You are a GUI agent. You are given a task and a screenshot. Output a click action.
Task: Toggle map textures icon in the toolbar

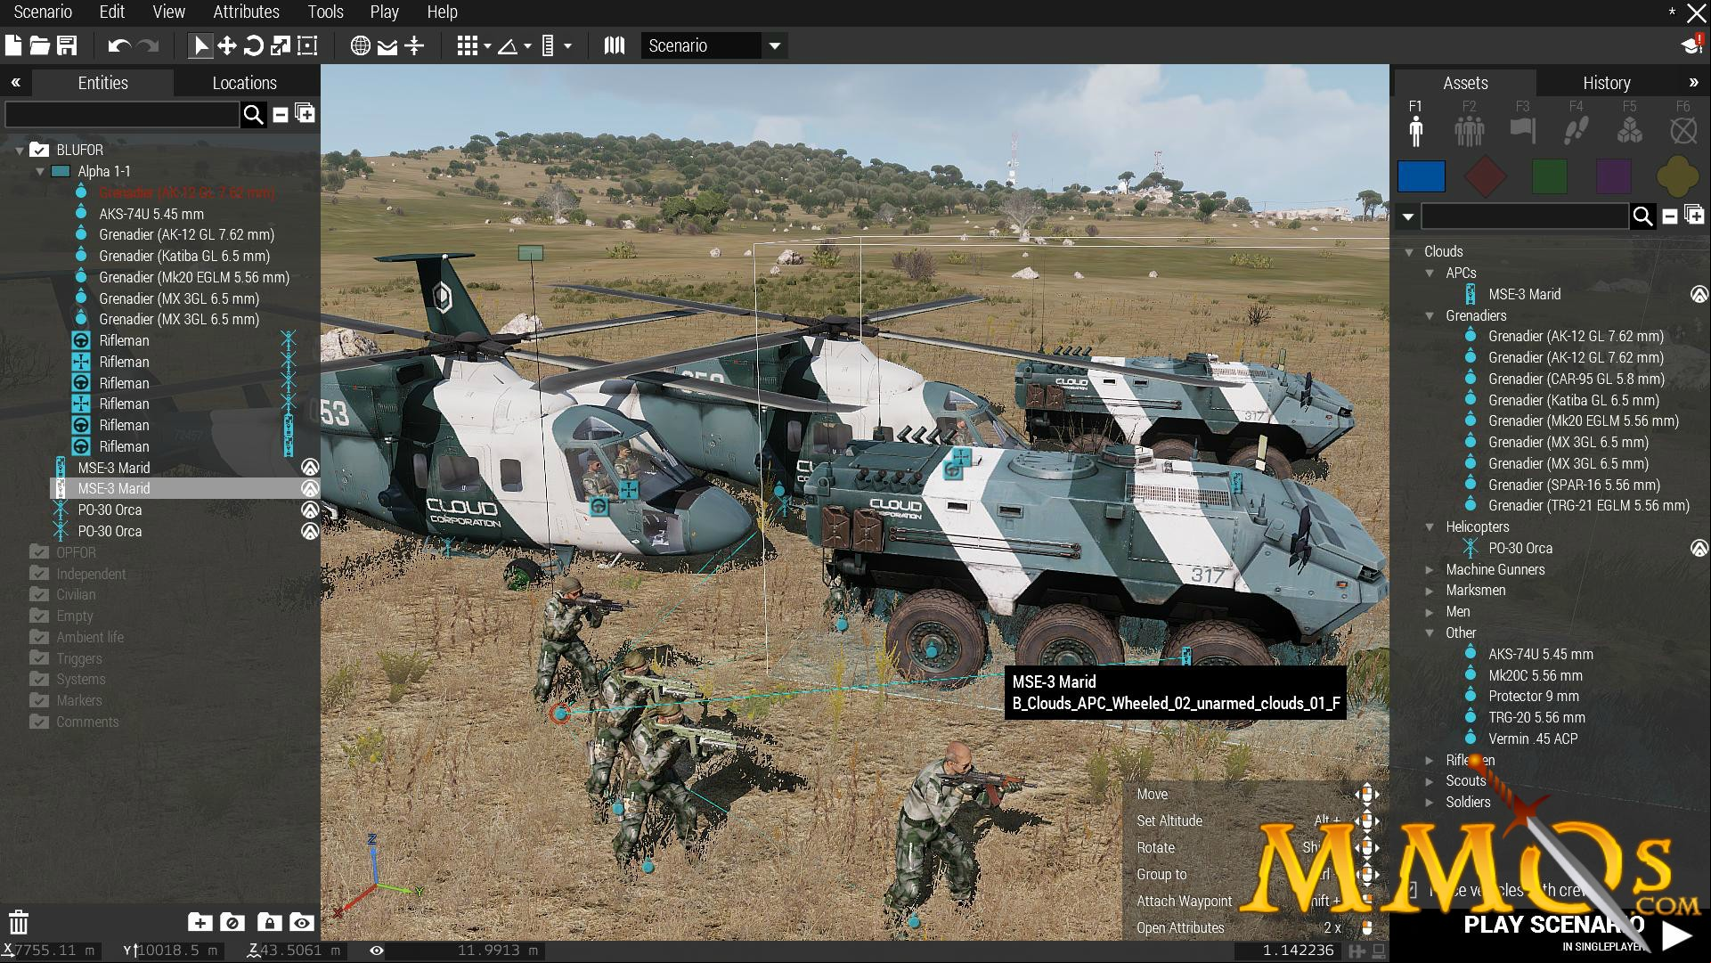pos(615,45)
